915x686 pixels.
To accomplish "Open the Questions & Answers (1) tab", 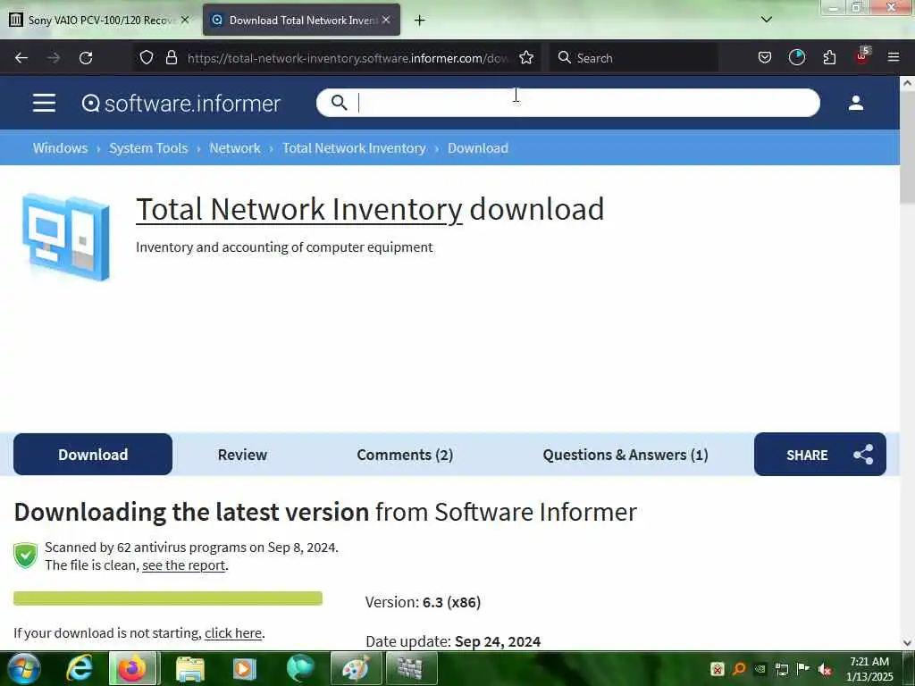I will pos(625,455).
